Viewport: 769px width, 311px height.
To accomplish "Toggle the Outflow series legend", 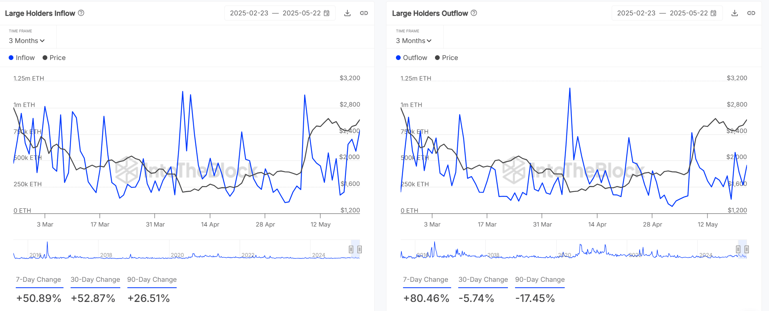I will point(411,58).
